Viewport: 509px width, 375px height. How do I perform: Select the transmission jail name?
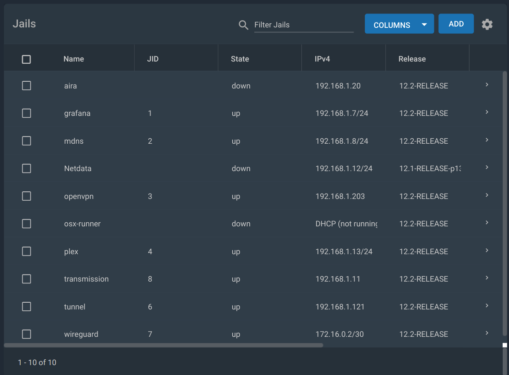click(86, 279)
